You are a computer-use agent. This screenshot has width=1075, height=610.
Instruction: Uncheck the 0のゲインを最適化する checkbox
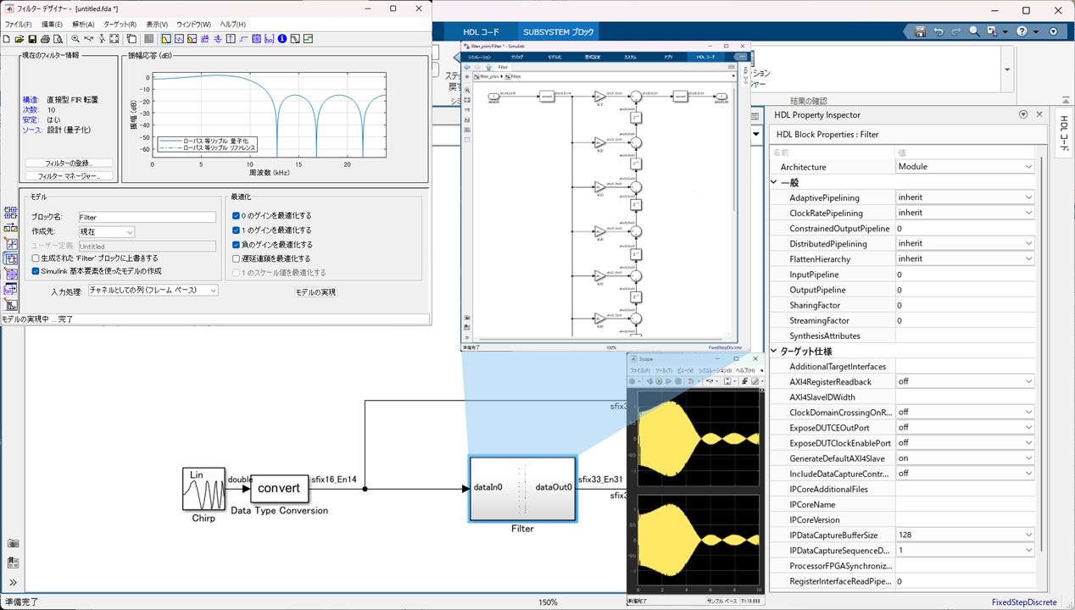click(237, 216)
